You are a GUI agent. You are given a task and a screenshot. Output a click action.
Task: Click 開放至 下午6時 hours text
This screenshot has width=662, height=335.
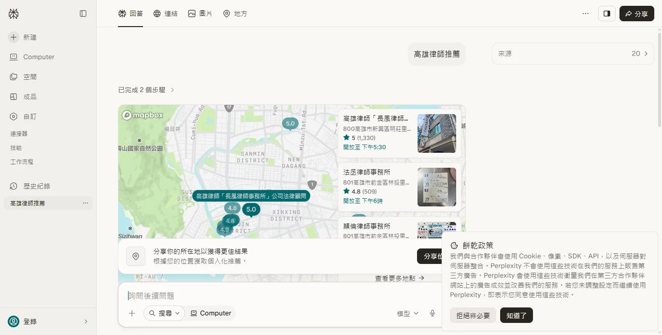pos(362,201)
